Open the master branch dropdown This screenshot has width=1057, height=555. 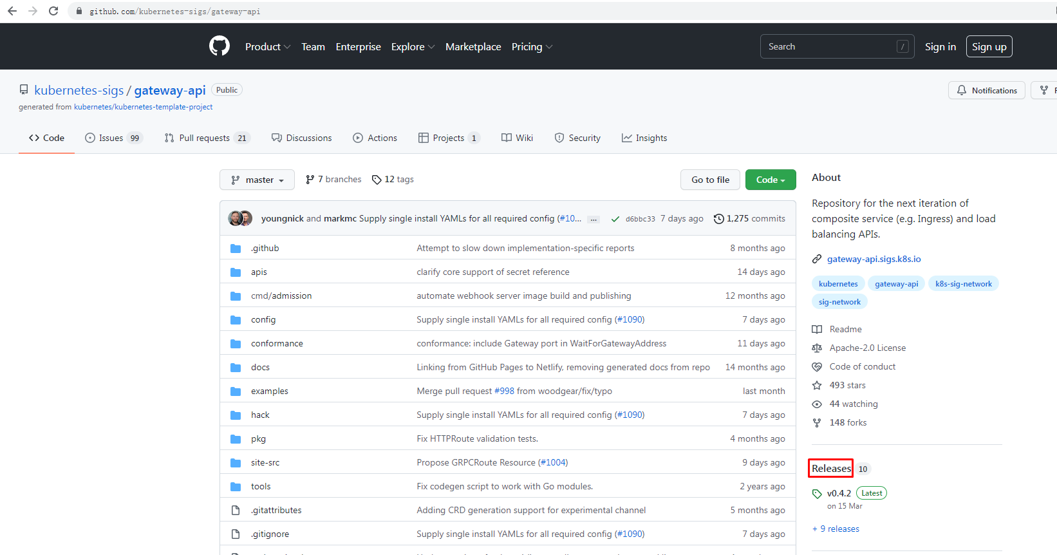click(257, 180)
